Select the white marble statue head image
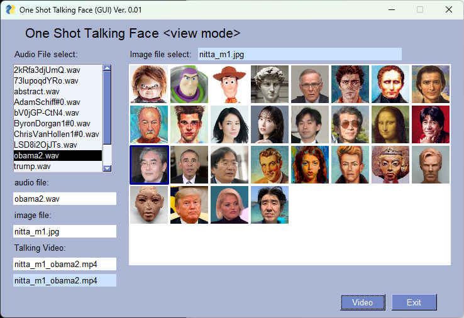The image size is (464, 318). tap(270, 84)
